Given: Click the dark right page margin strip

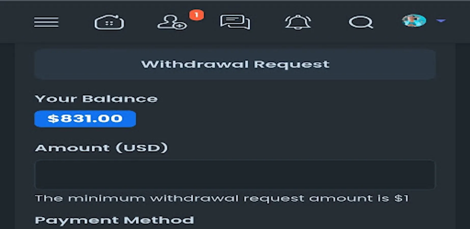Looking at the screenshot, I should [463, 136].
